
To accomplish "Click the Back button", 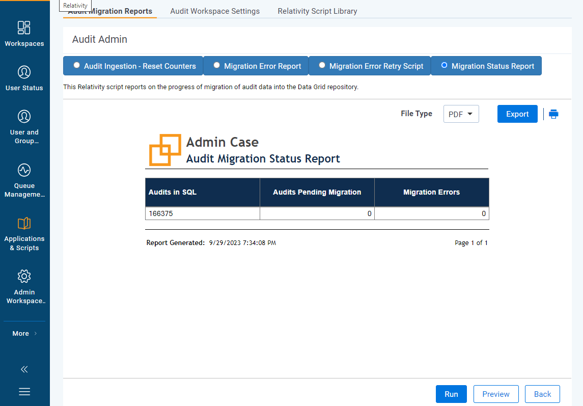I will (x=542, y=394).
